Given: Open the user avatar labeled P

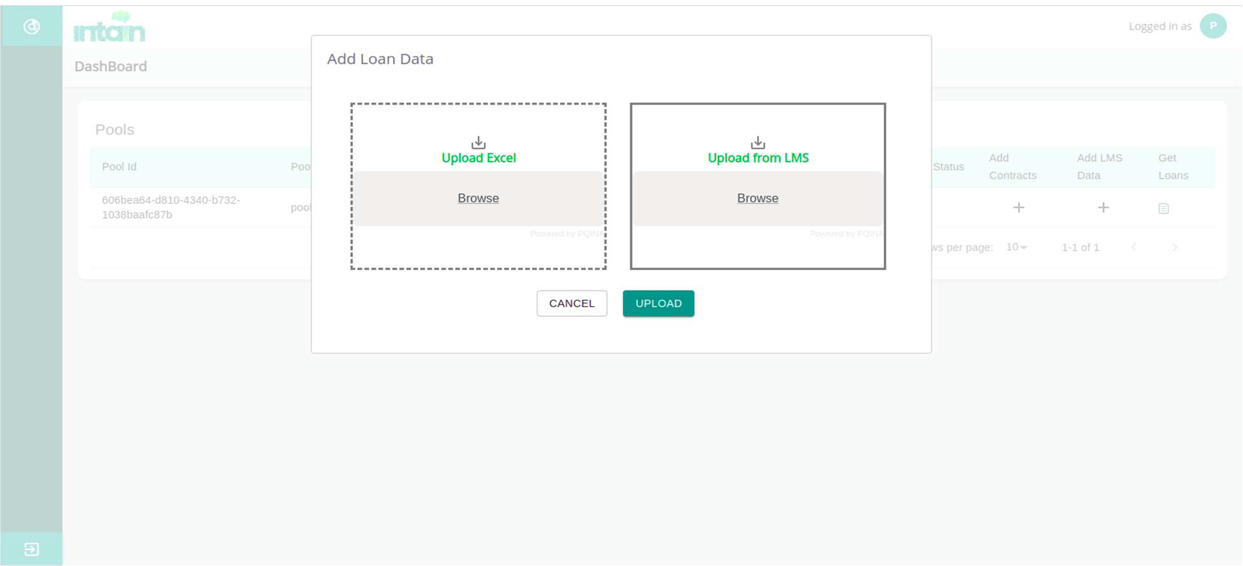Looking at the screenshot, I should pyautogui.click(x=1212, y=26).
